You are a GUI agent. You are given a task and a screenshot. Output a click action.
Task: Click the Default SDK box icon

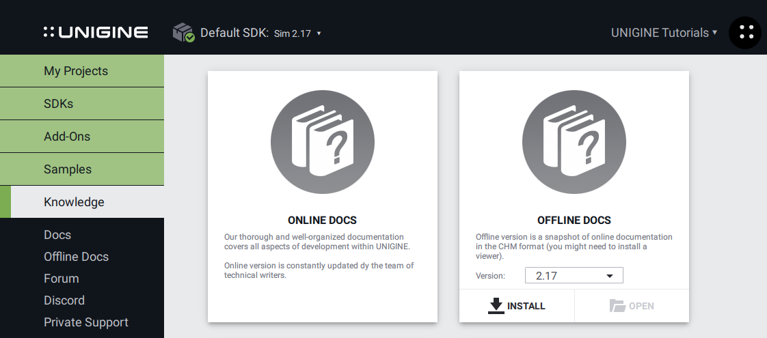(x=183, y=32)
